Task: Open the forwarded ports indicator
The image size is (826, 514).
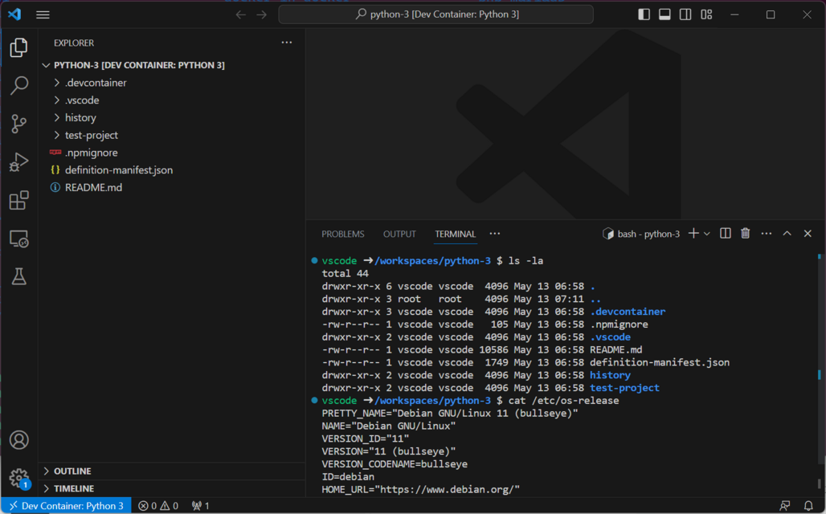Action: click(199, 506)
